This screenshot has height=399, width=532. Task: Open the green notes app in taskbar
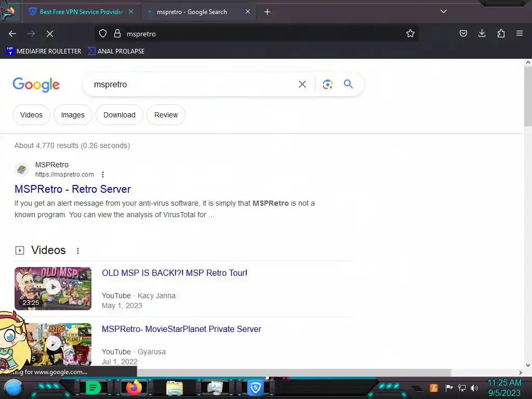click(93, 388)
